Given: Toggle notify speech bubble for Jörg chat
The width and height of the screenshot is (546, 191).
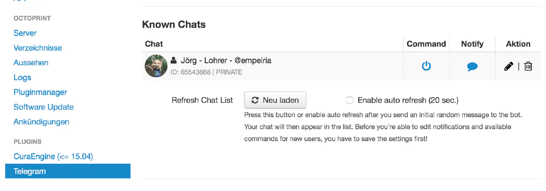Looking at the screenshot, I should point(472,66).
